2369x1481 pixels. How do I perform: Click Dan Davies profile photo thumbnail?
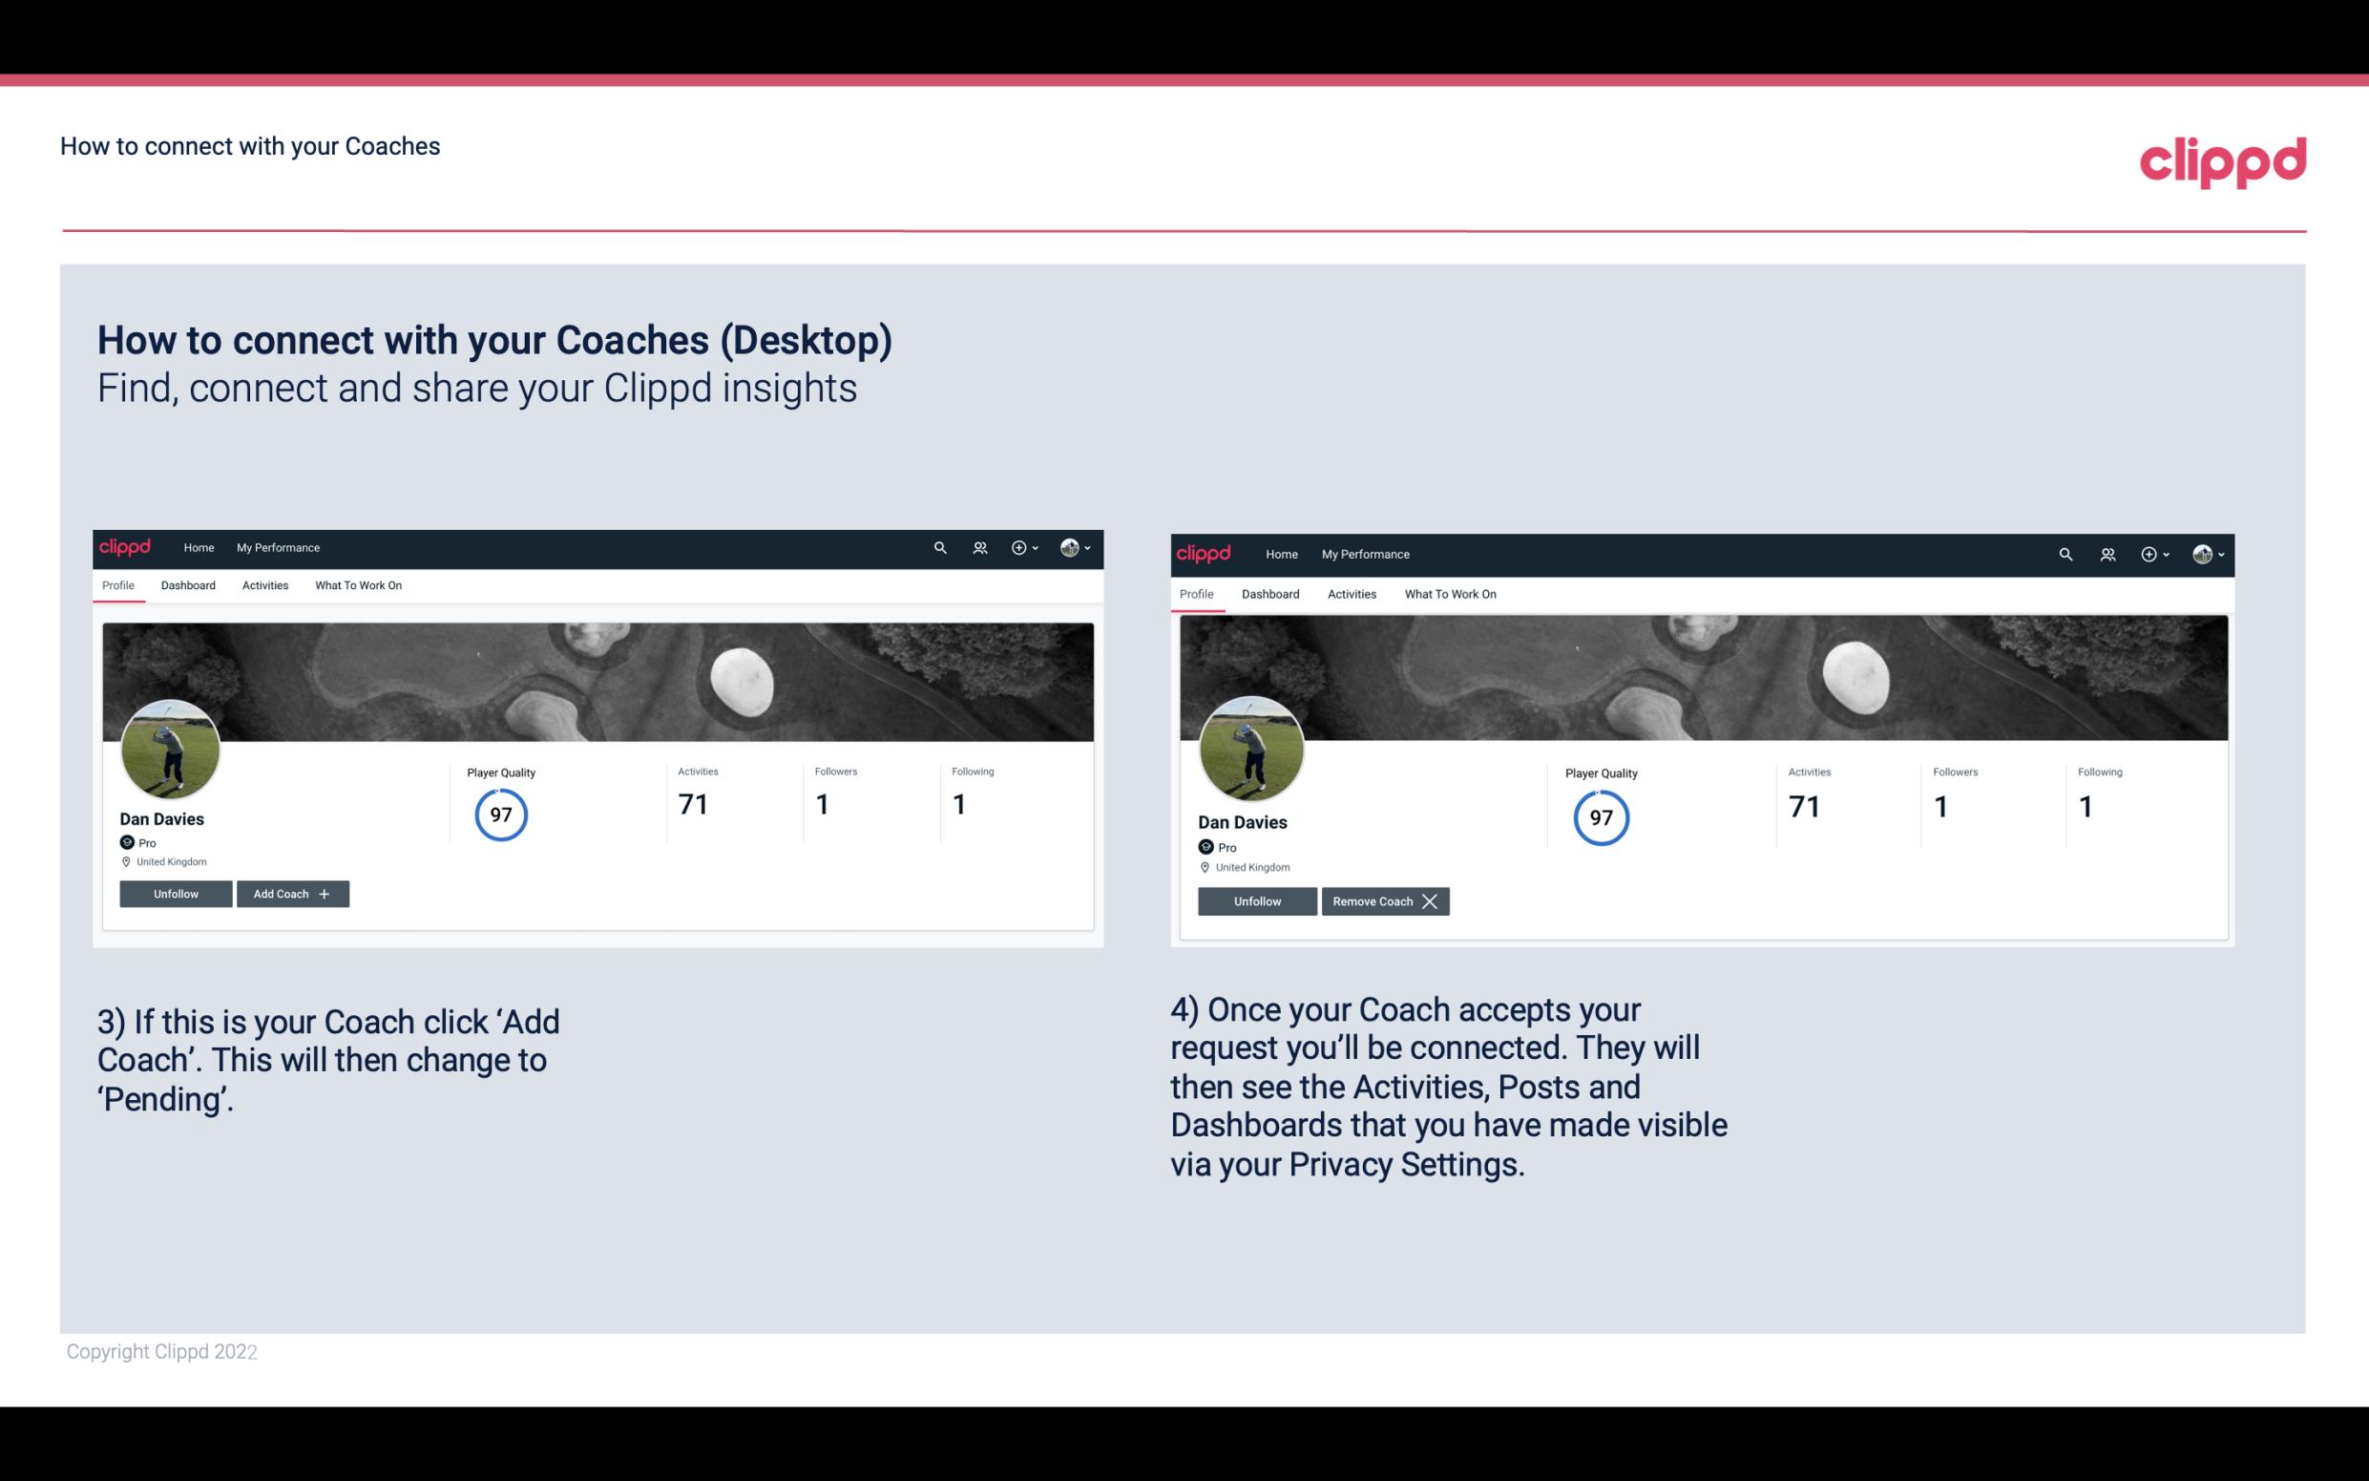click(x=171, y=746)
